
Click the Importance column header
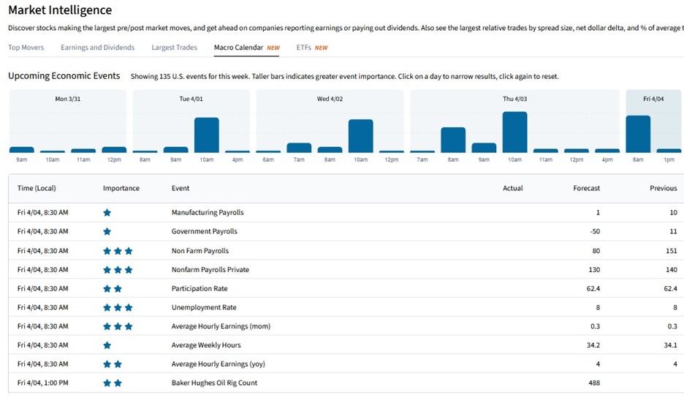[121, 188]
